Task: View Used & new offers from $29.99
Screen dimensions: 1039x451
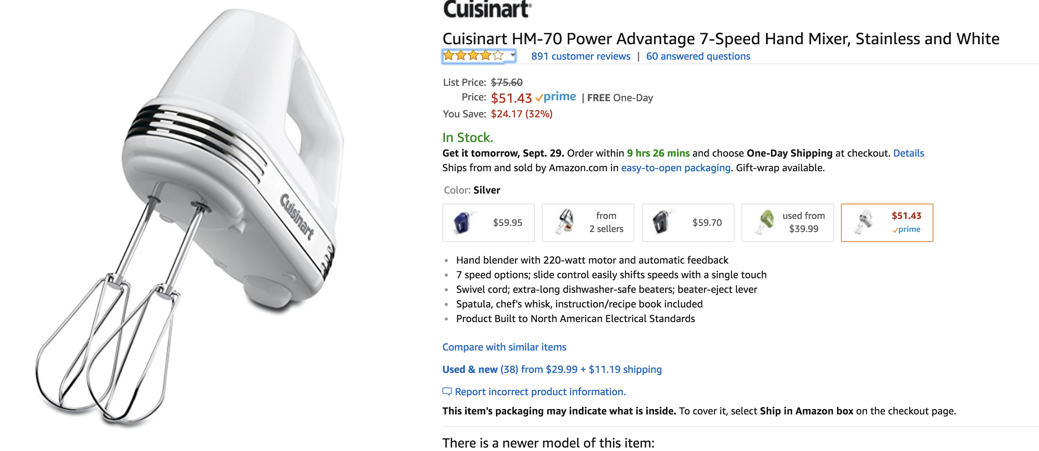Action: coord(552,370)
